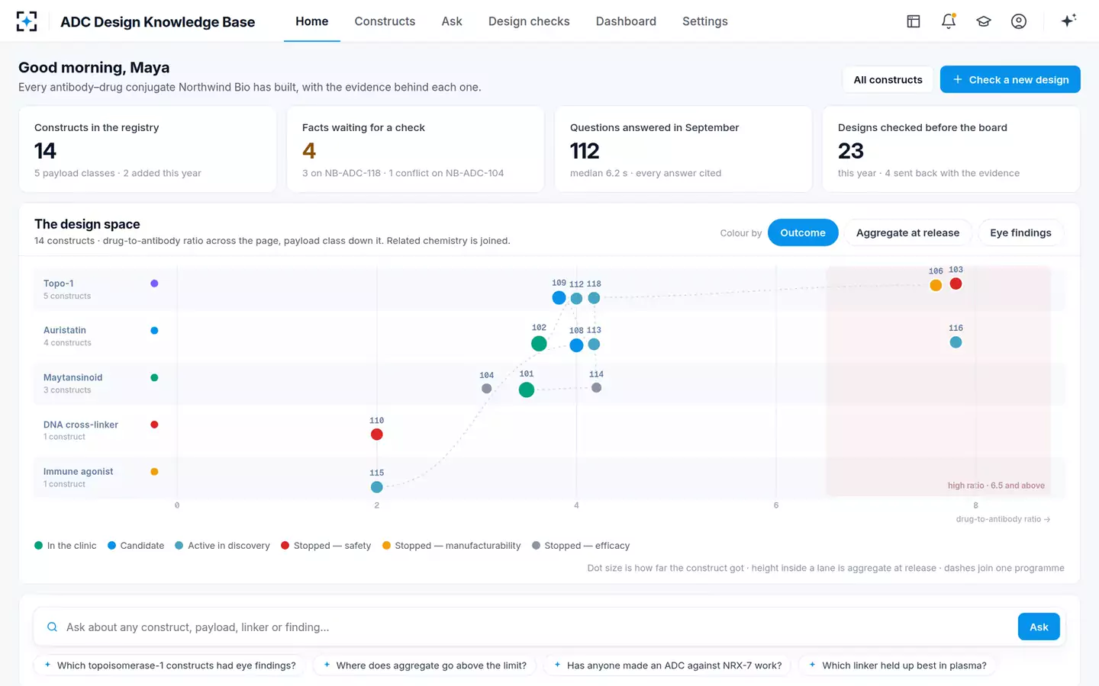Open the notifications bell icon
Viewport: 1099px width, 686px height.
click(x=949, y=21)
